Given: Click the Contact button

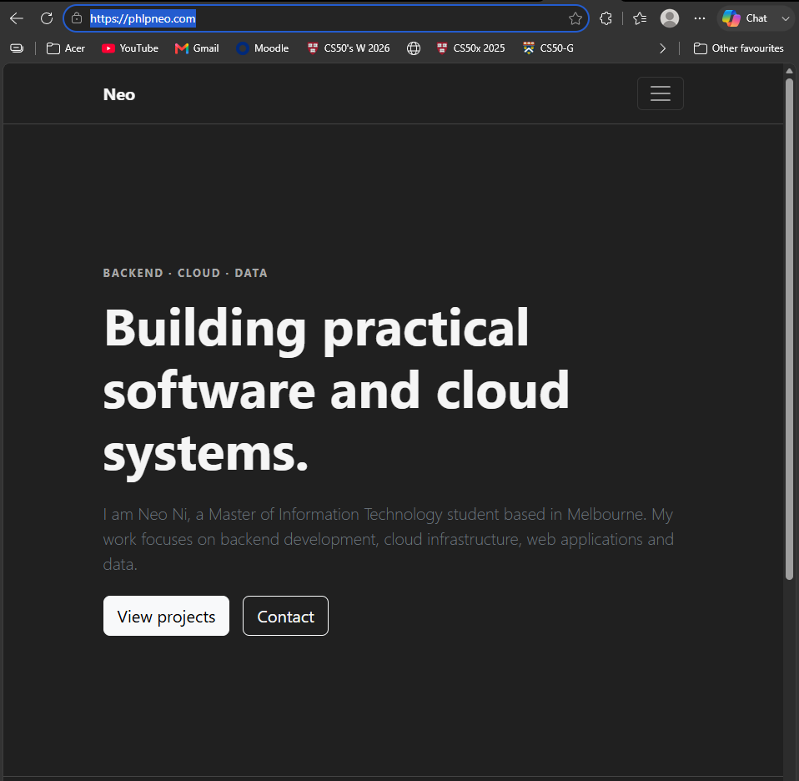Looking at the screenshot, I should [285, 616].
